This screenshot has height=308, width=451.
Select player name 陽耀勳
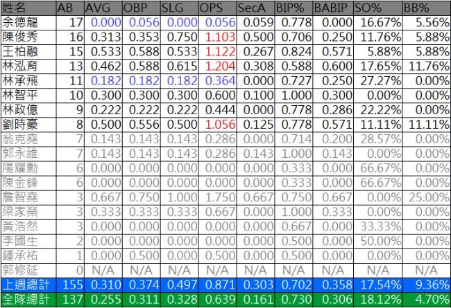pyautogui.click(x=20, y=168)
